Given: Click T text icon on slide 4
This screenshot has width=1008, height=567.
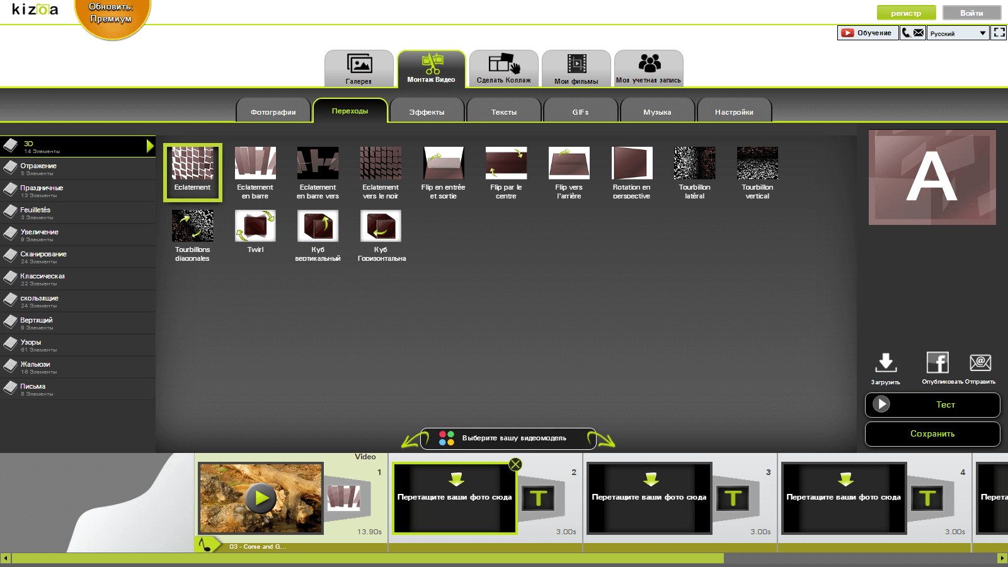Looking at the screenshot, I should 927,498.
